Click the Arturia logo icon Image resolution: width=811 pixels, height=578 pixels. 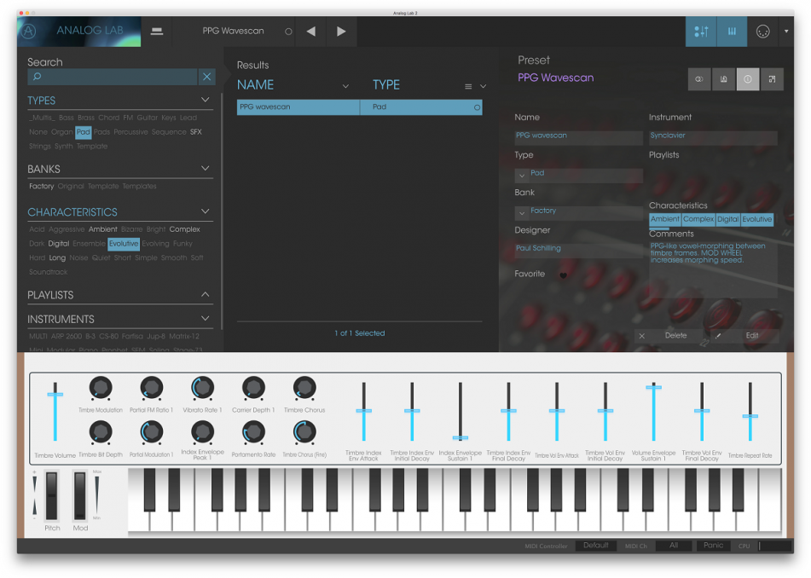[x=28, y=31]
